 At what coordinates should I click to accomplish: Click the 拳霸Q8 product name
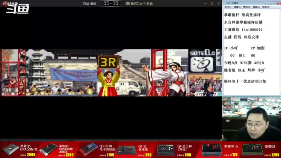(x=270, y=146)
